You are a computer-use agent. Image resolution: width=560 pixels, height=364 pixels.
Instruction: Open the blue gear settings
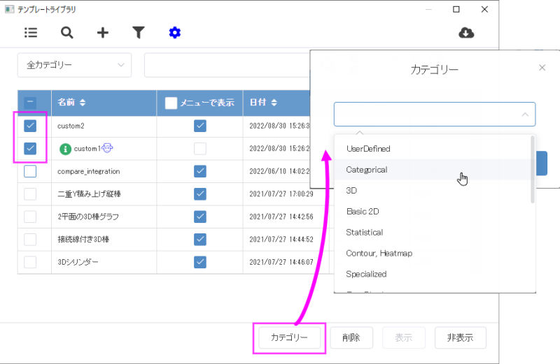tap(174, 33)
